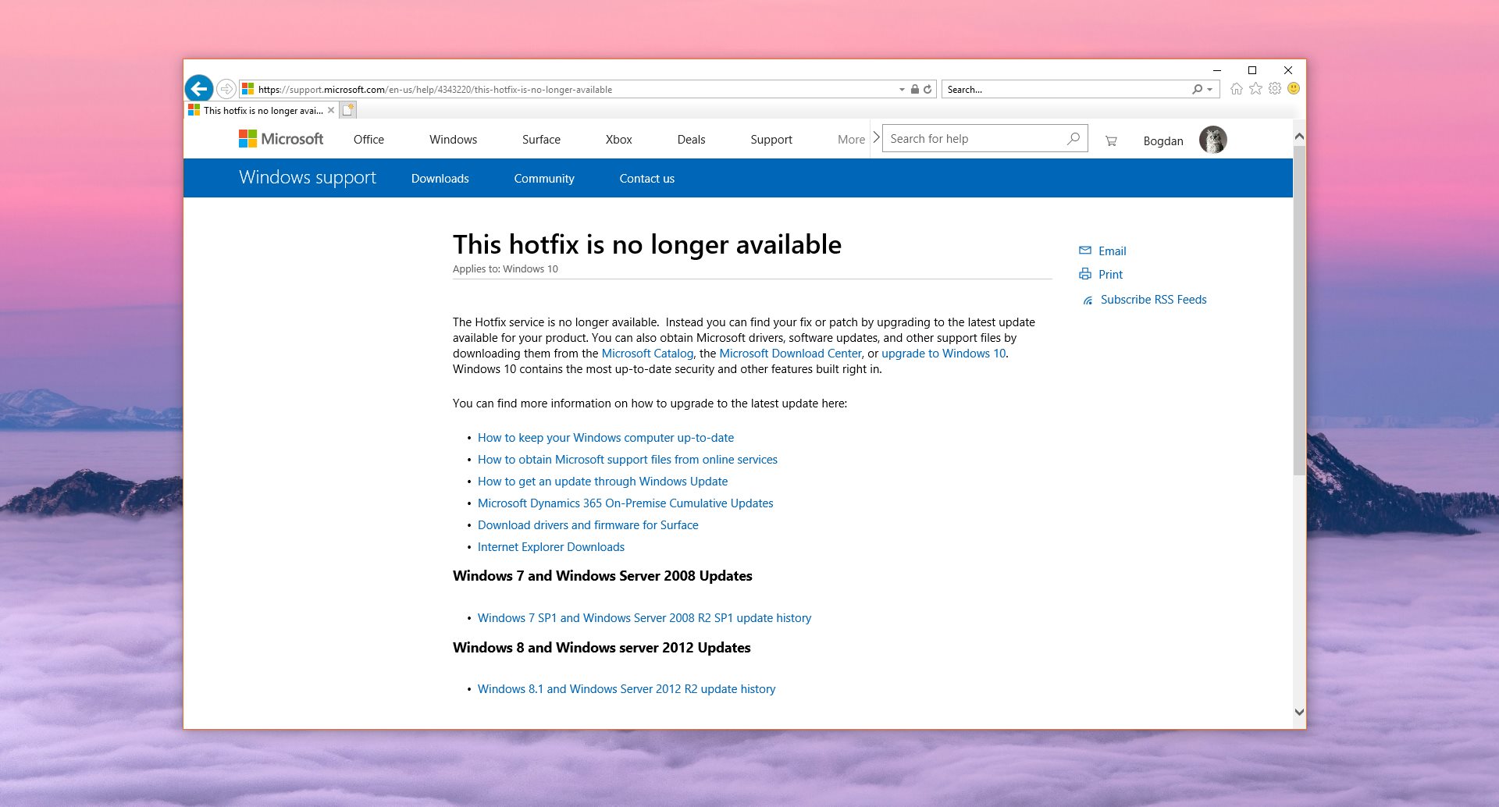
Task: Click the security lock icon in address bar
Action: 915,90
